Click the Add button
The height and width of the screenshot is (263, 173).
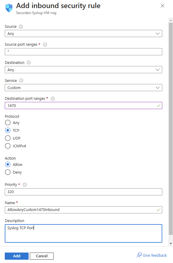17,256
